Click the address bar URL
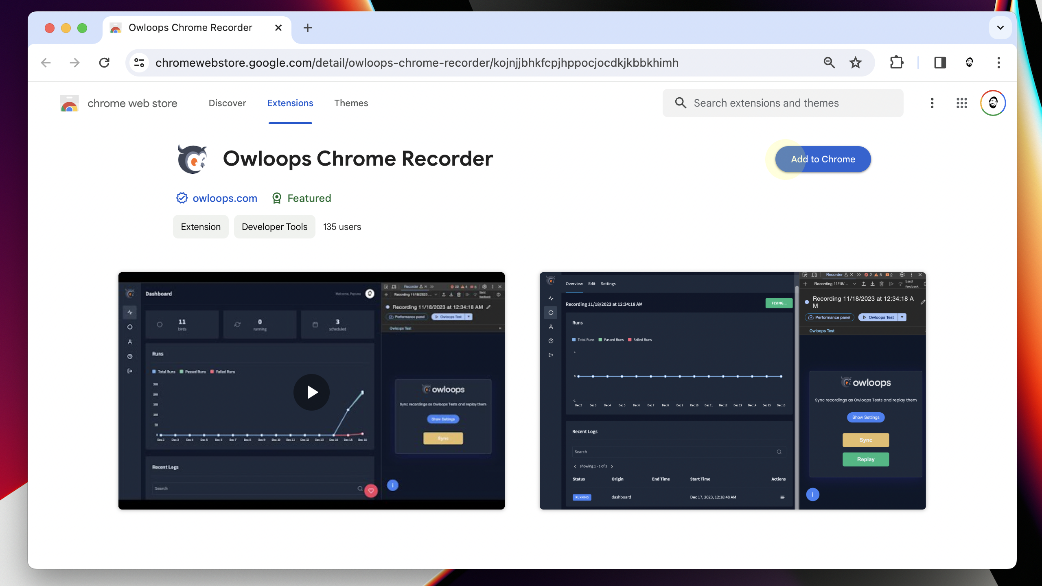The image size is (1042, 586). [x=417, y=63]
